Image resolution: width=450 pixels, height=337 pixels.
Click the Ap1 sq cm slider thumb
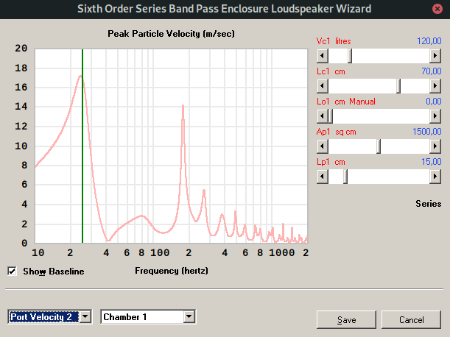tap(379, 146)
